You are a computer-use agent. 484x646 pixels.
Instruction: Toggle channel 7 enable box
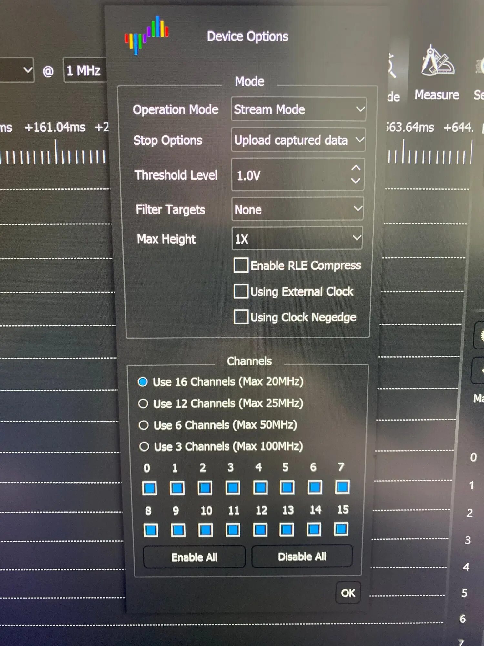coord(342,487)
